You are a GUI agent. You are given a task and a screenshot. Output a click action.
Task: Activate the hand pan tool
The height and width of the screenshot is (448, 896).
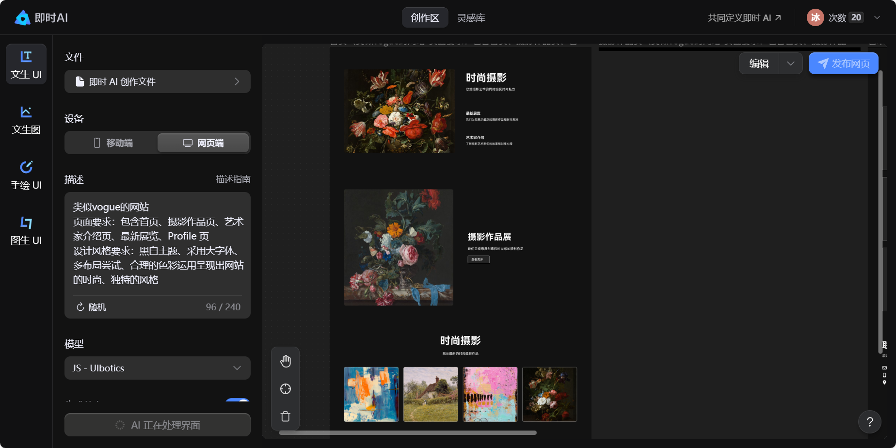pyautogui.click(x=286, y=361)
